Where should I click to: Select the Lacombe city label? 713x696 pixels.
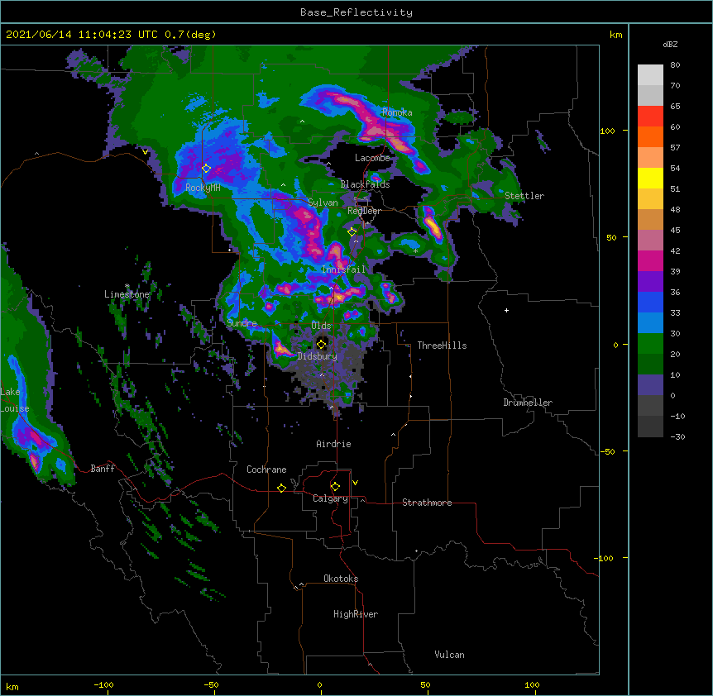pos(372,158)
